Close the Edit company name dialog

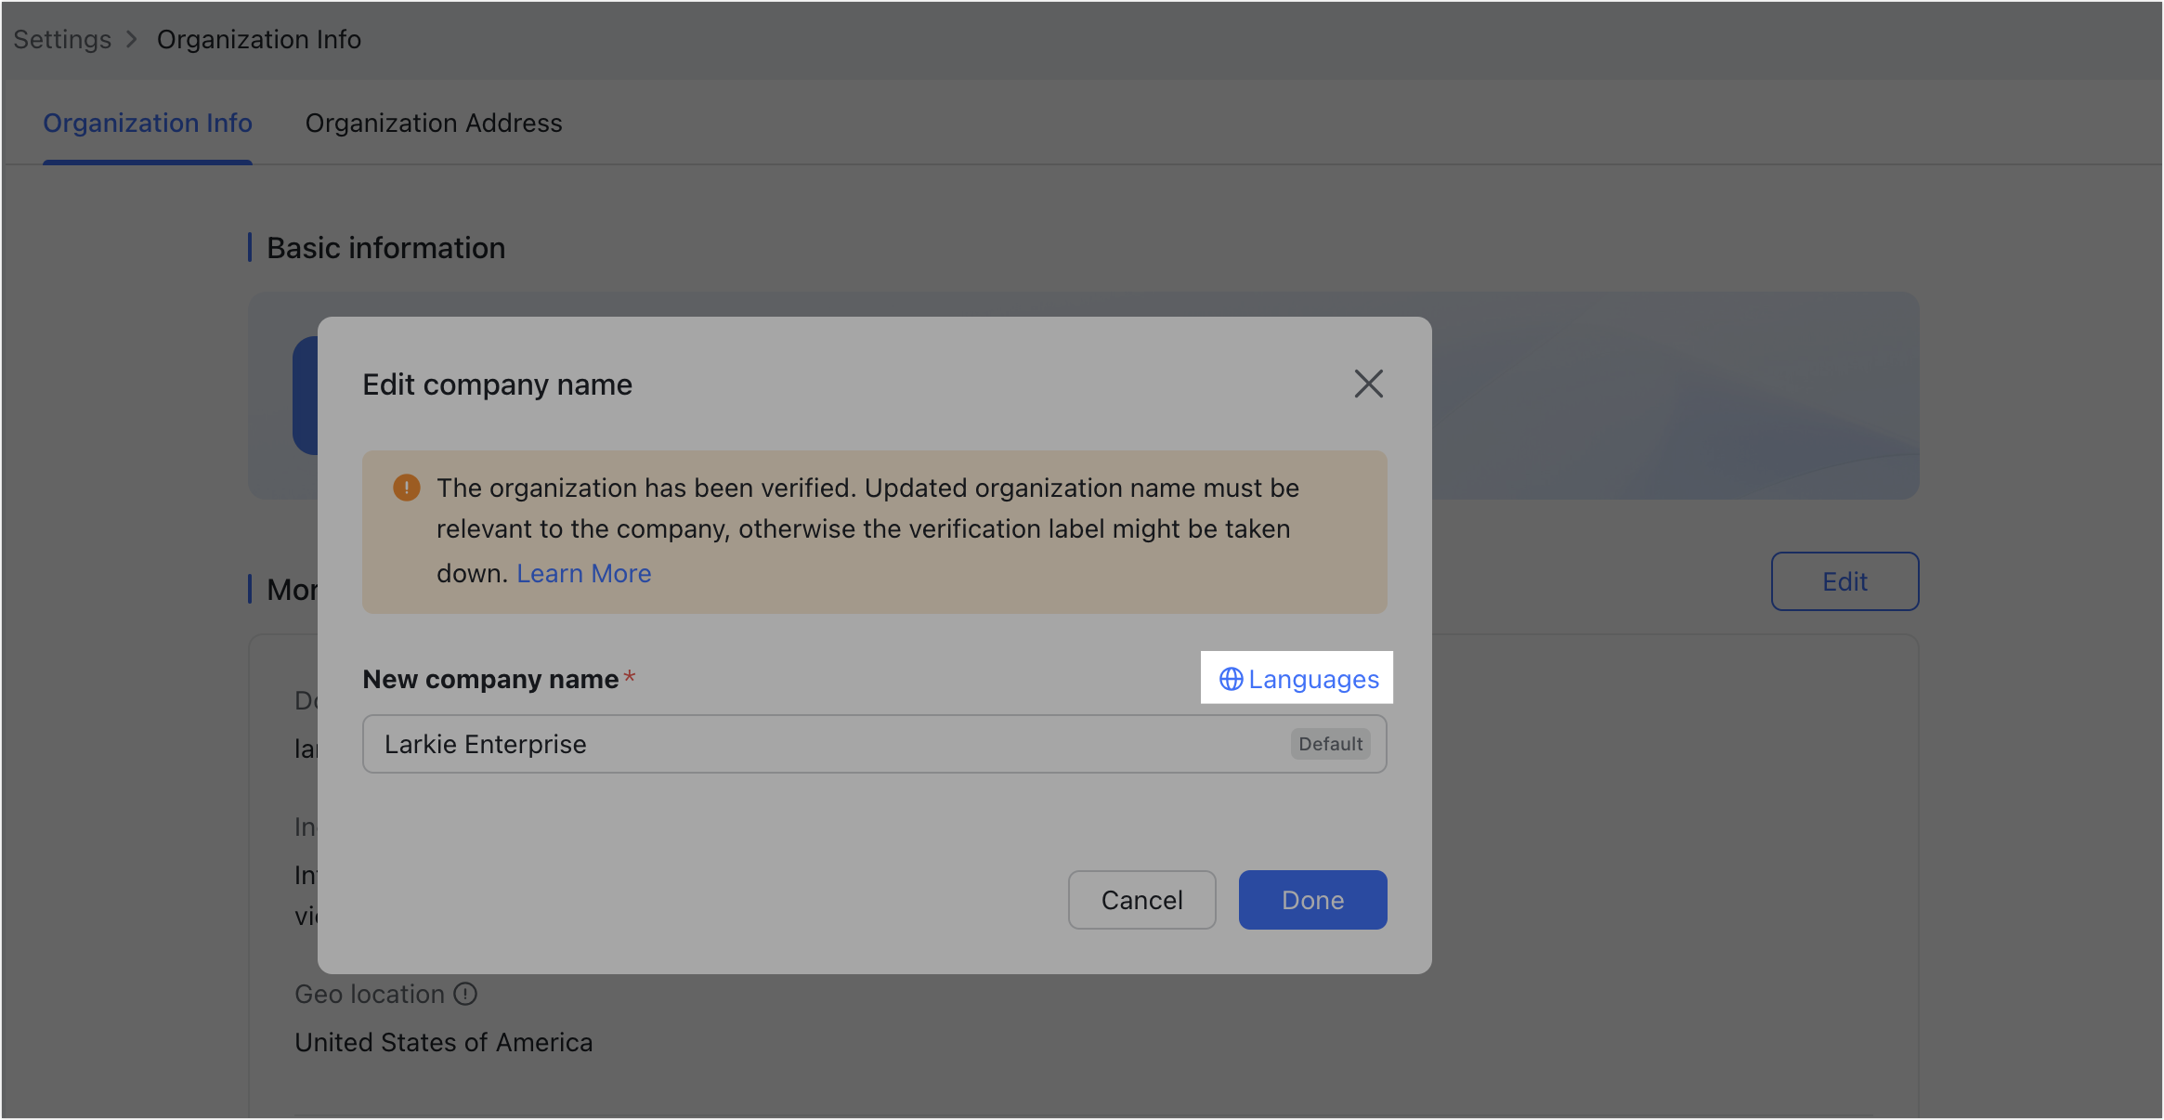(x=1368, y=384)
